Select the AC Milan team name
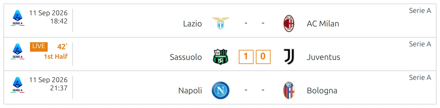440x108 pixels. 323,24
